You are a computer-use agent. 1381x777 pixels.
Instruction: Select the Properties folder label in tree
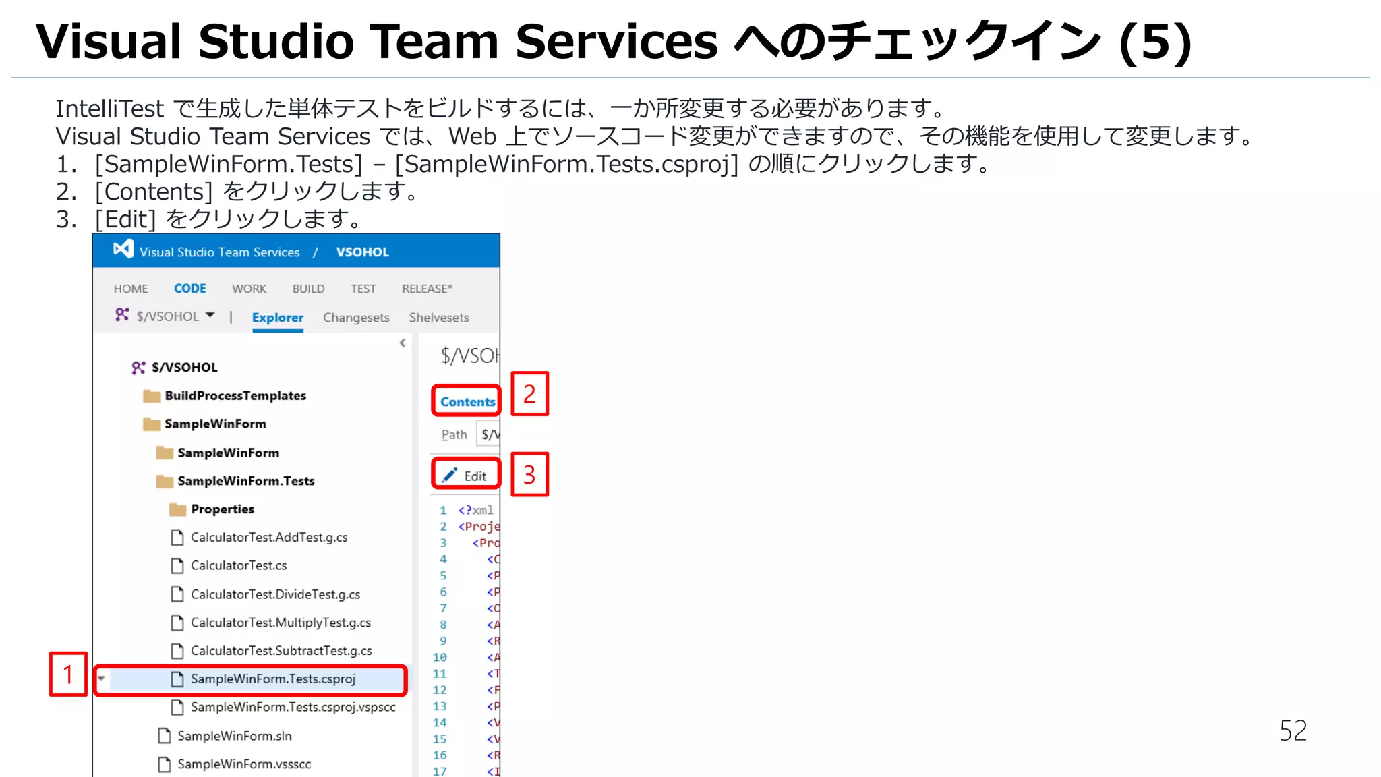[x=223, y=509]
